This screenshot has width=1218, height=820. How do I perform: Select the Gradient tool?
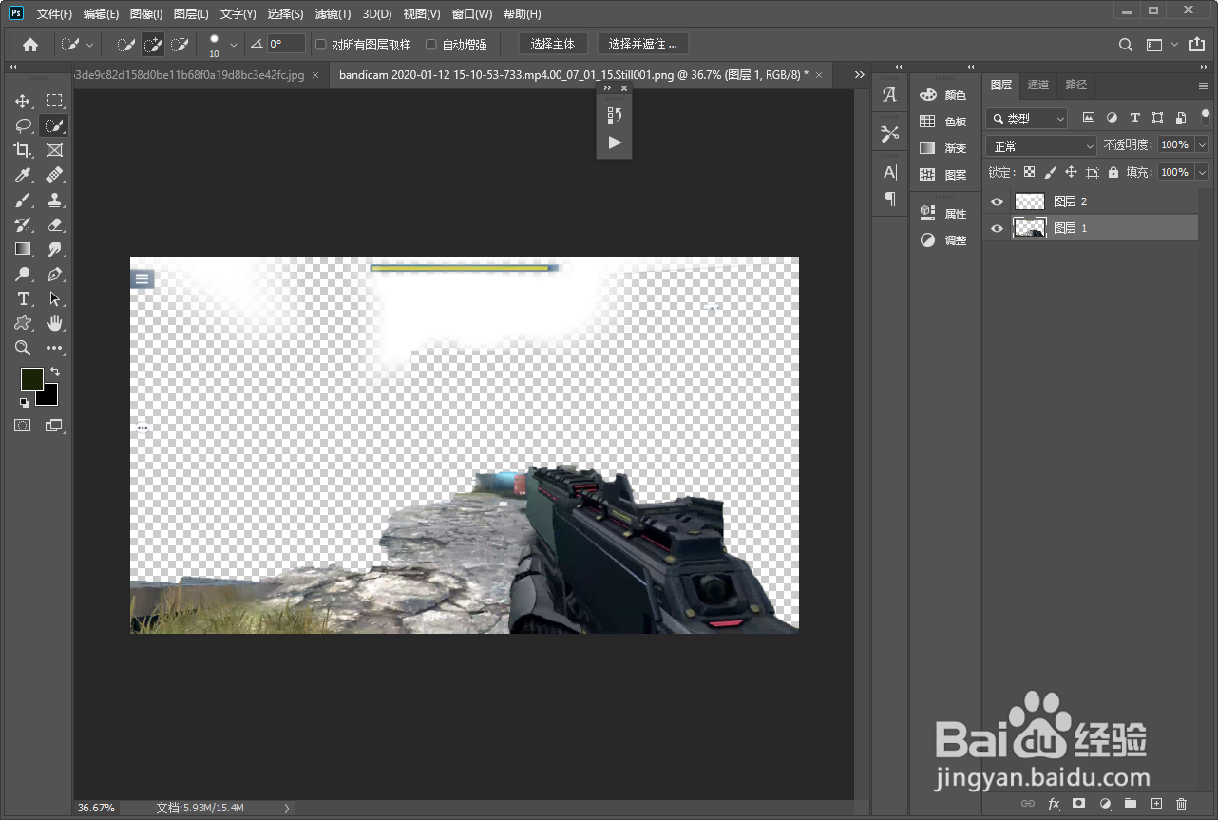(23, 249)
